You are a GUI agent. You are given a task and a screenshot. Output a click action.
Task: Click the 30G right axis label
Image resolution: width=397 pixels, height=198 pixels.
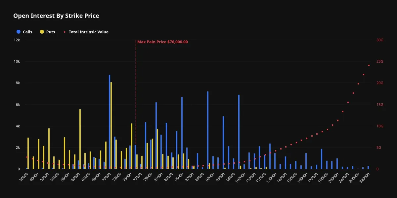point(379,40)
